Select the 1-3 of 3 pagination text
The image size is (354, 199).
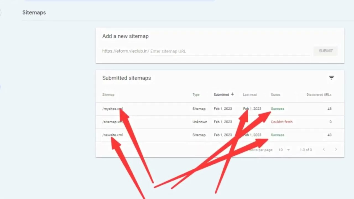click(306, 150)
